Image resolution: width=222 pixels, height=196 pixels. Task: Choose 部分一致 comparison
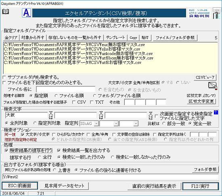pyautogui.click(x=164, y=124)
